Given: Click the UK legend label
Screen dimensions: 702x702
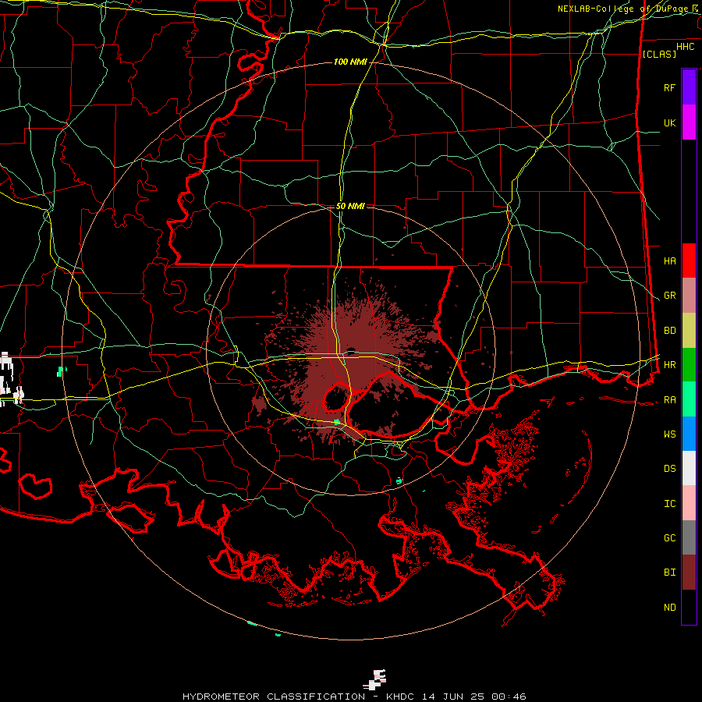Looking at the screenshot, I should pyautogui.click(x=669, y=122).
